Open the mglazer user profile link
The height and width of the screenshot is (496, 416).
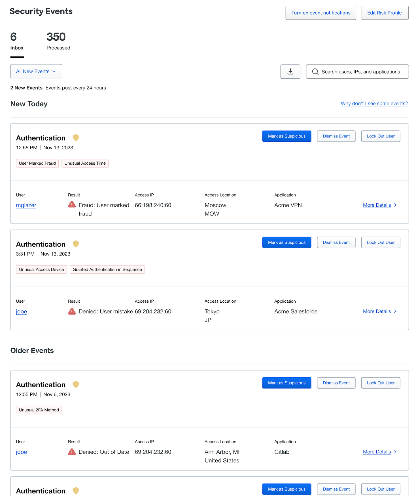pos(26,205)
